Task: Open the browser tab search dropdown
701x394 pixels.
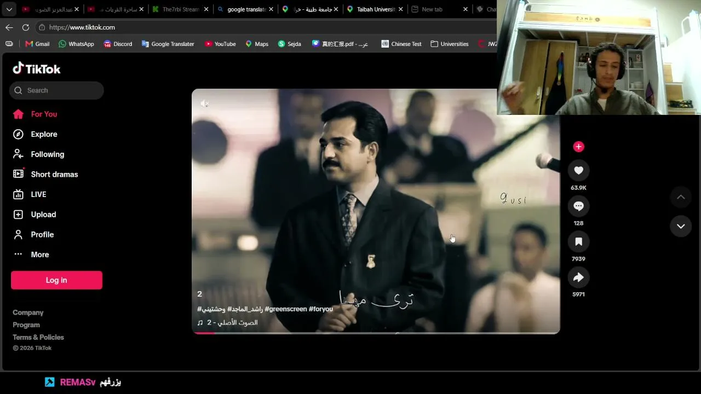Action: (x=9, y=9)
